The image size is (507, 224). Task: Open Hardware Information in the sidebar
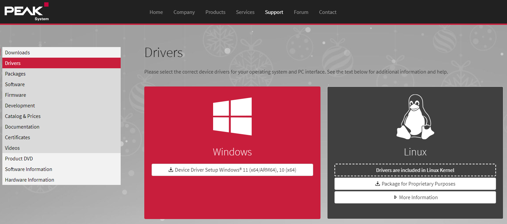click(x=62, y=180)
